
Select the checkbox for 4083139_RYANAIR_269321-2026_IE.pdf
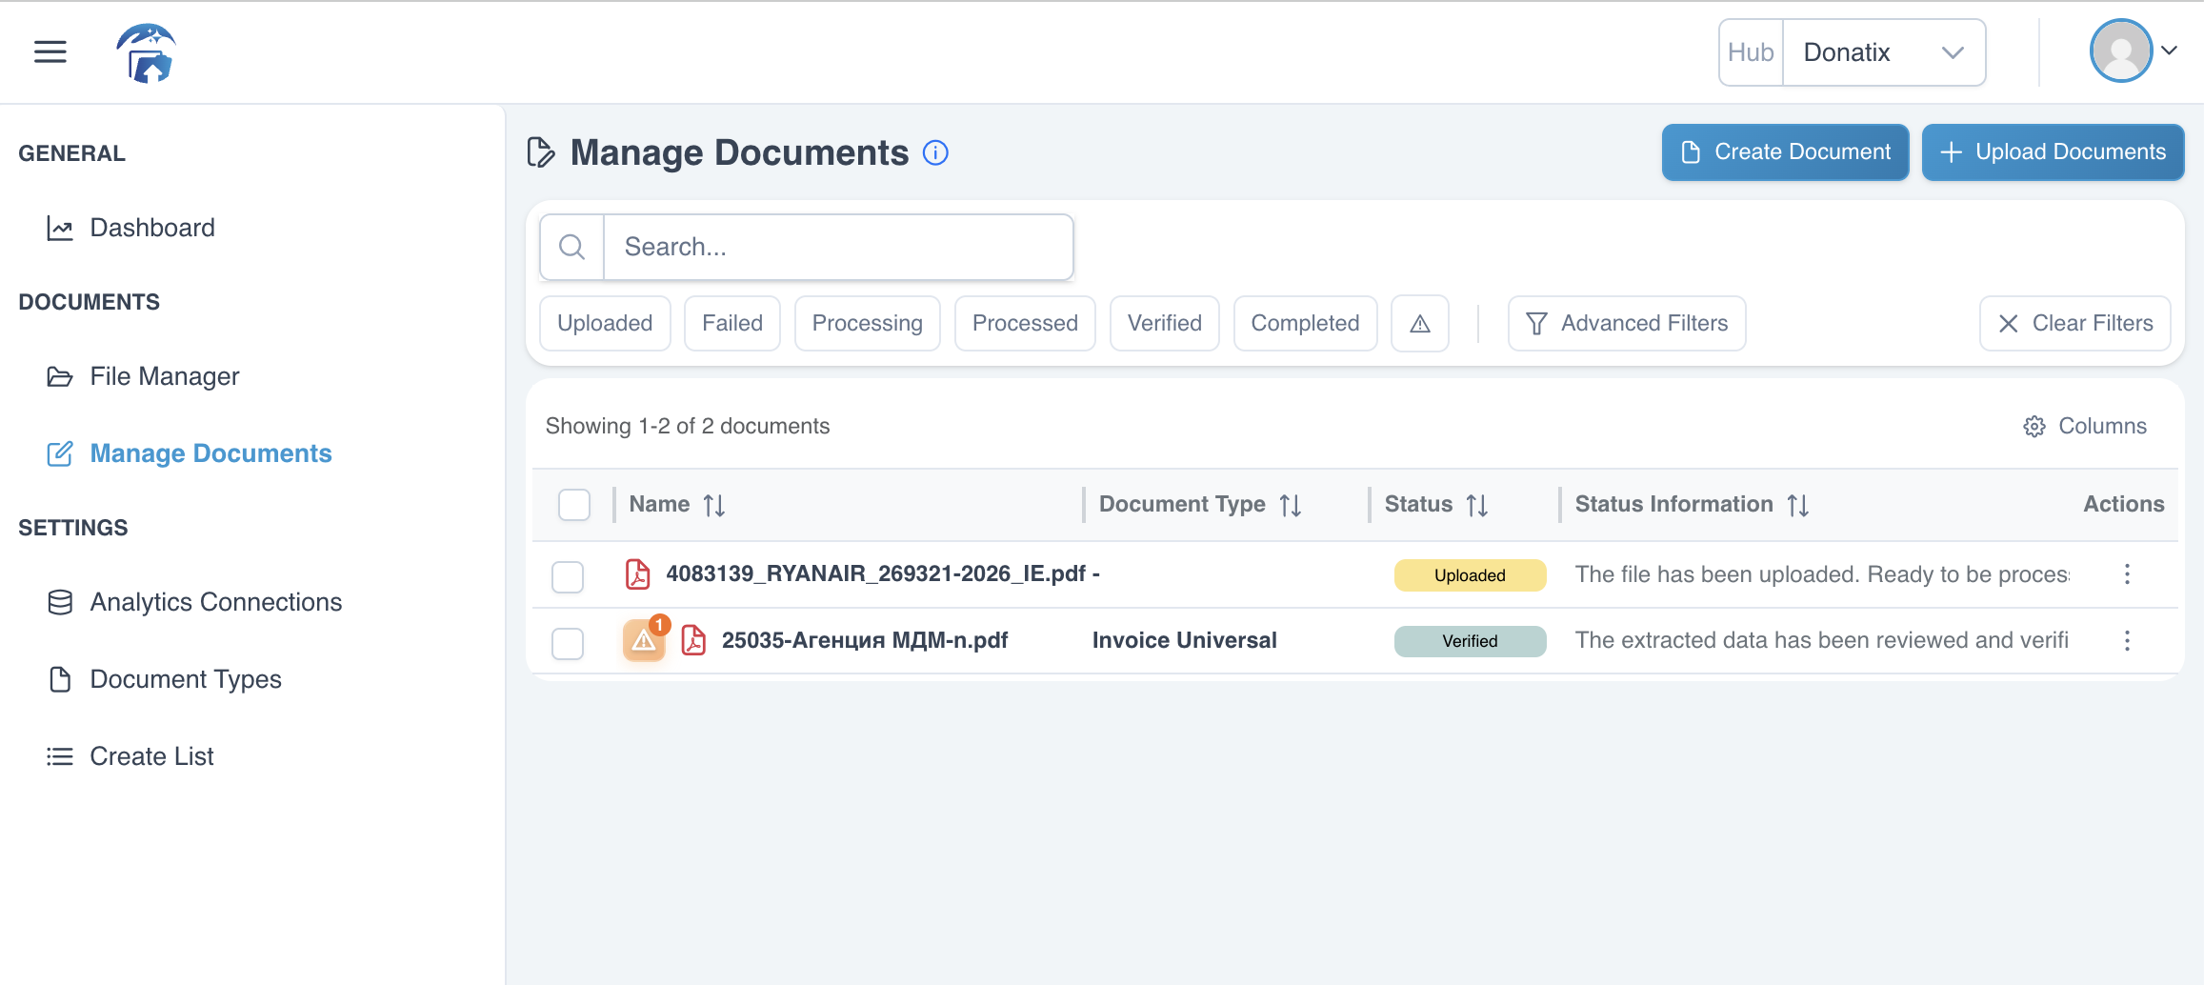coord(568,576)
